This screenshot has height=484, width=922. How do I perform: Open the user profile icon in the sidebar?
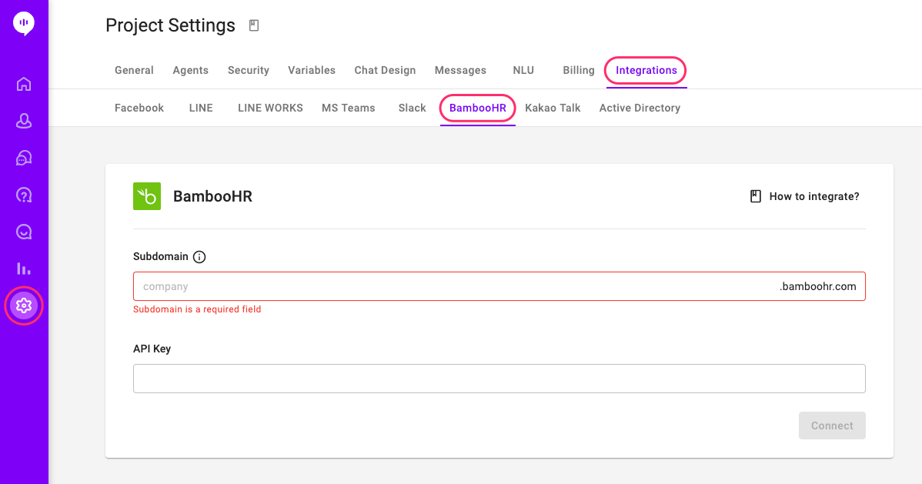[x=24, y=121]
